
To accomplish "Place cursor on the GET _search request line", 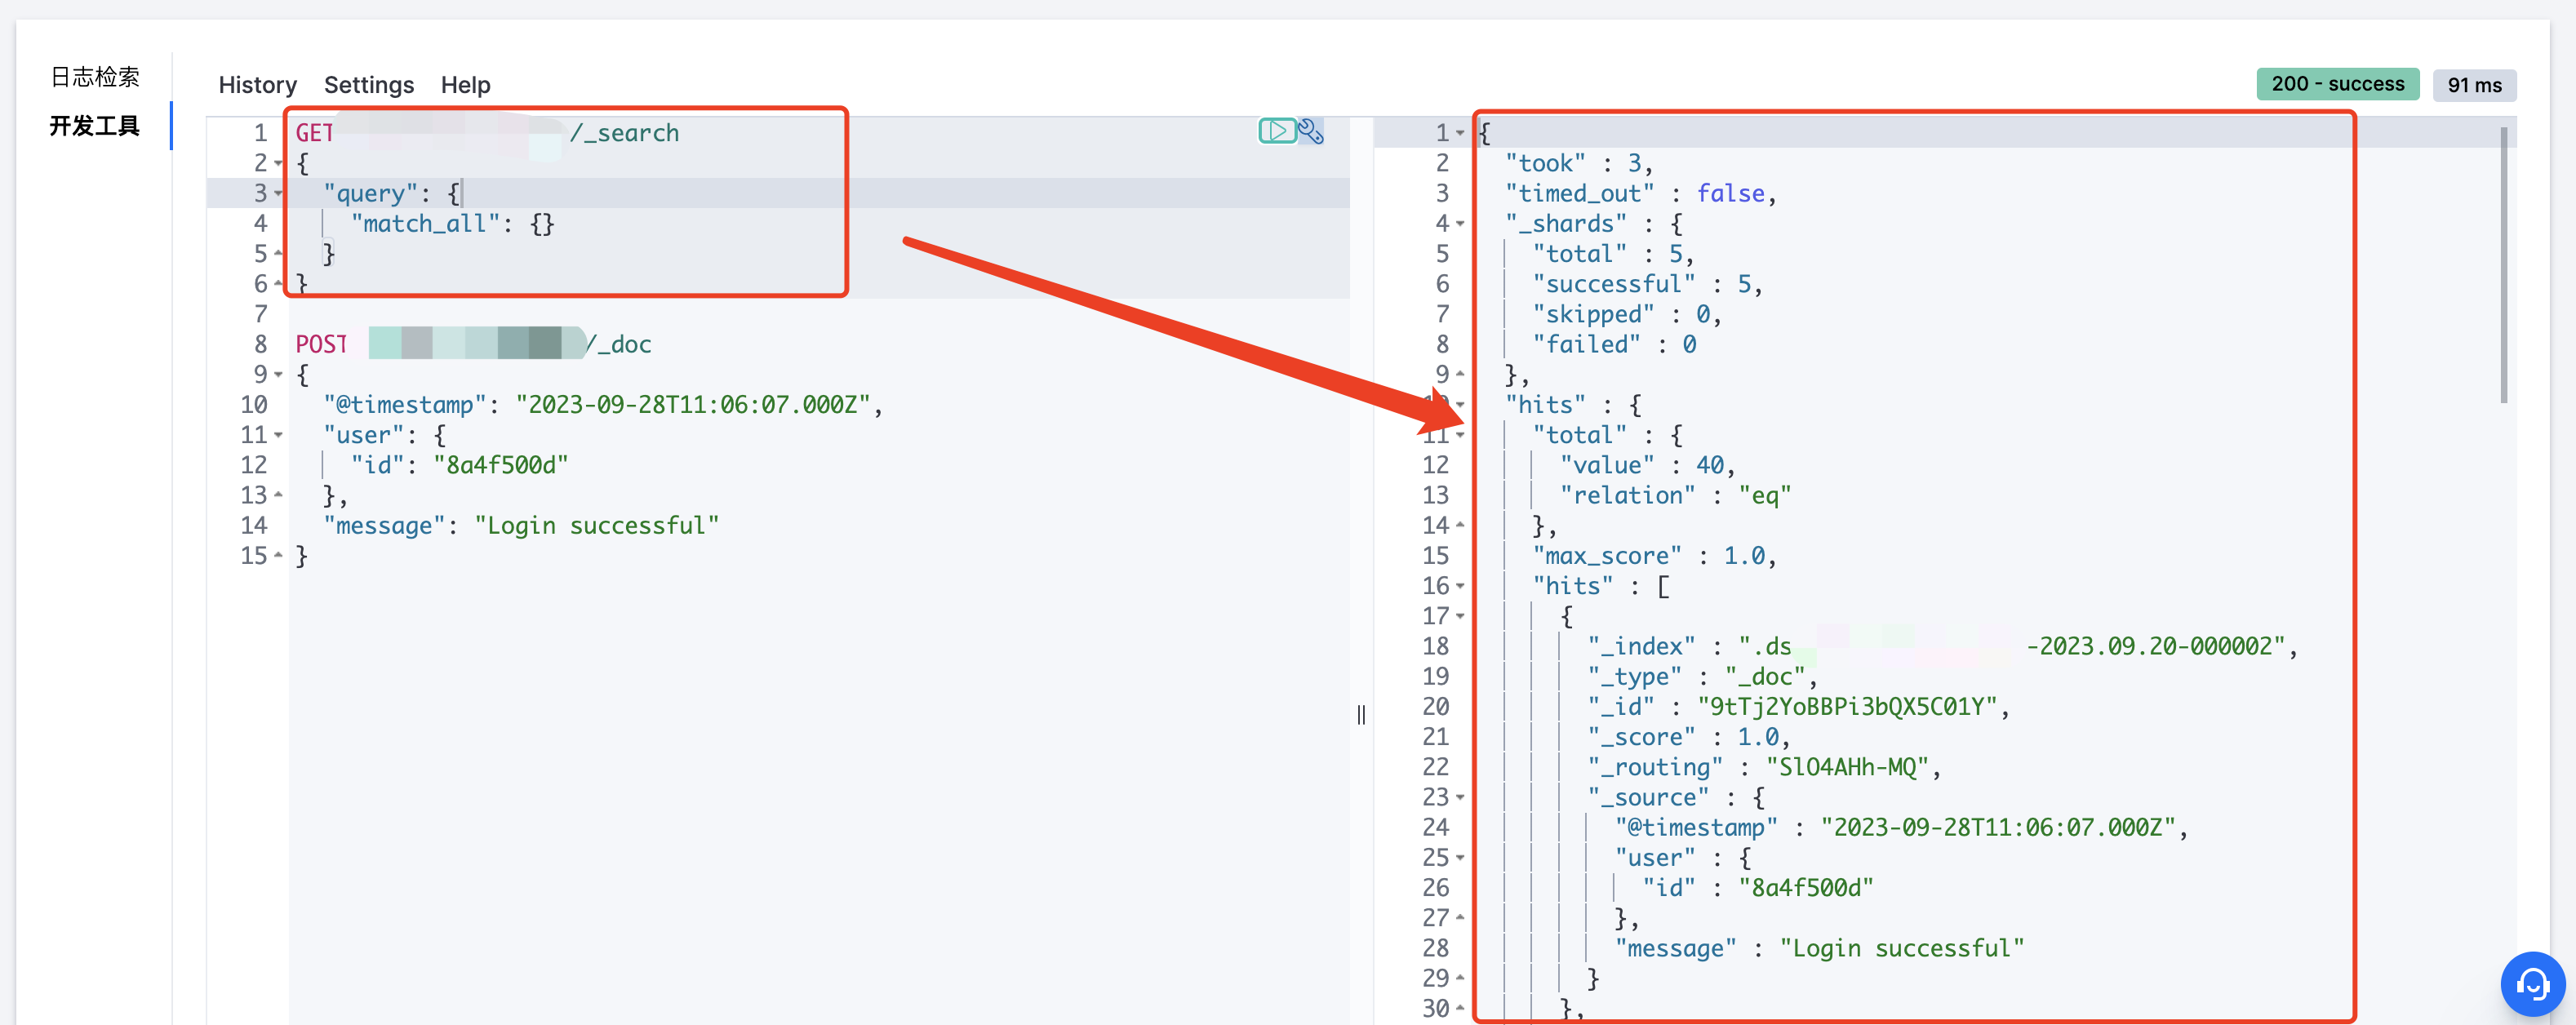I will (500, 131).
